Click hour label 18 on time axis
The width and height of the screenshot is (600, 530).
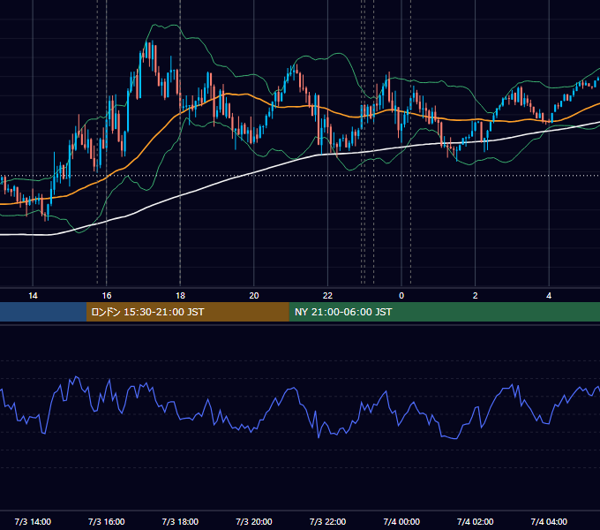coord(180,296)
